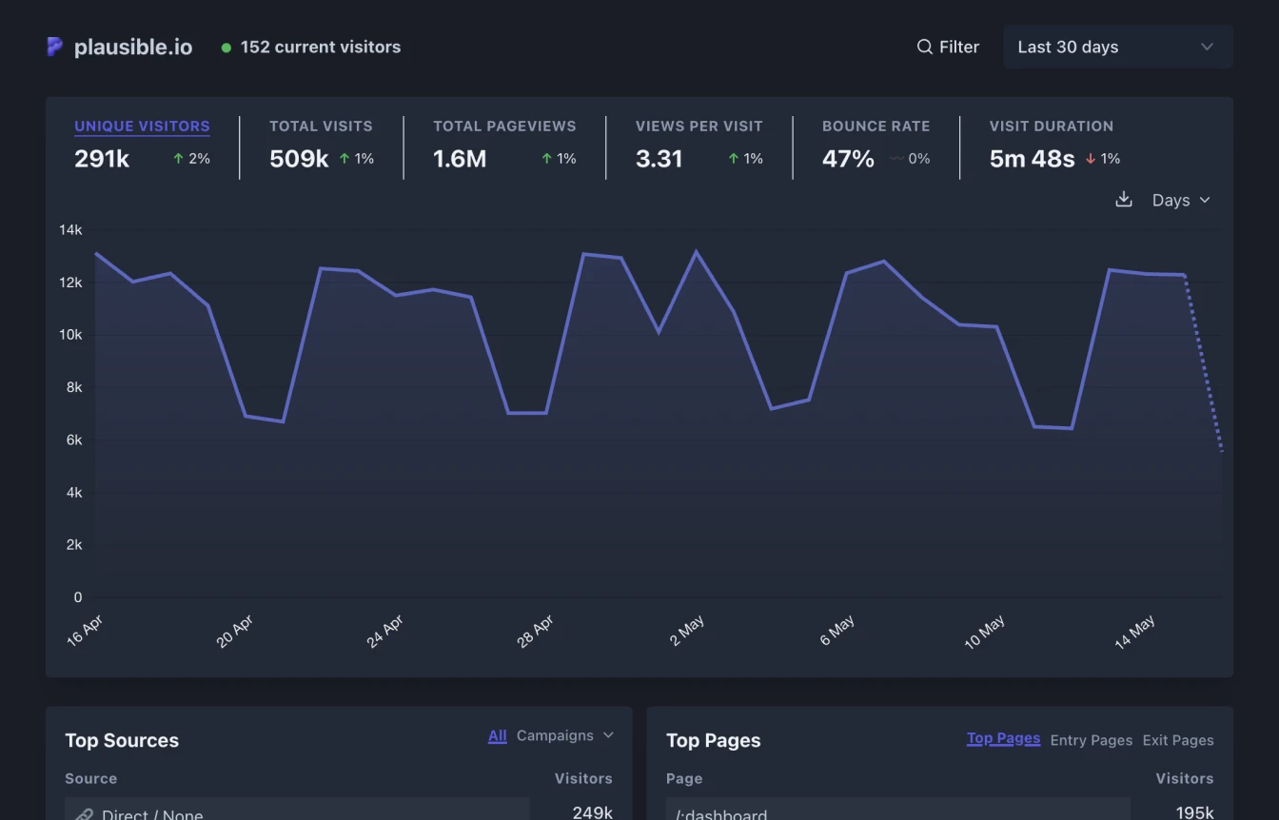Switch to the Exit Pages tab
This screenshot has width=1279, height=820.
tap(1178, 740)
